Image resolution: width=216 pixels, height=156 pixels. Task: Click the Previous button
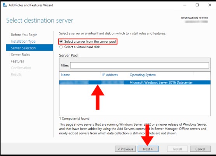click(125, 149)
